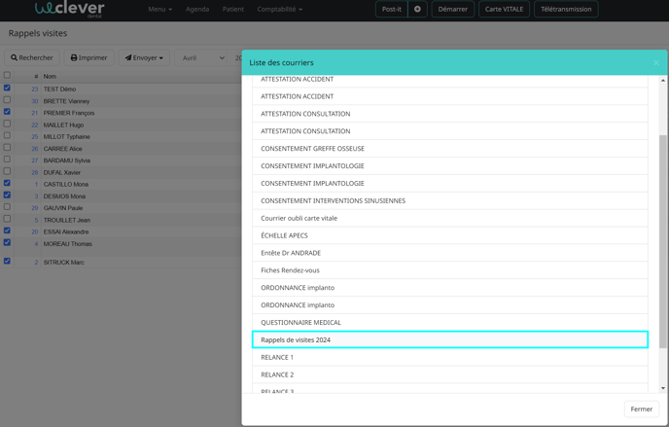The height and width of the screenshot is (427, 669).
Task: Click the list scrollbar down arrow
Action: click(x=663, y=388)
